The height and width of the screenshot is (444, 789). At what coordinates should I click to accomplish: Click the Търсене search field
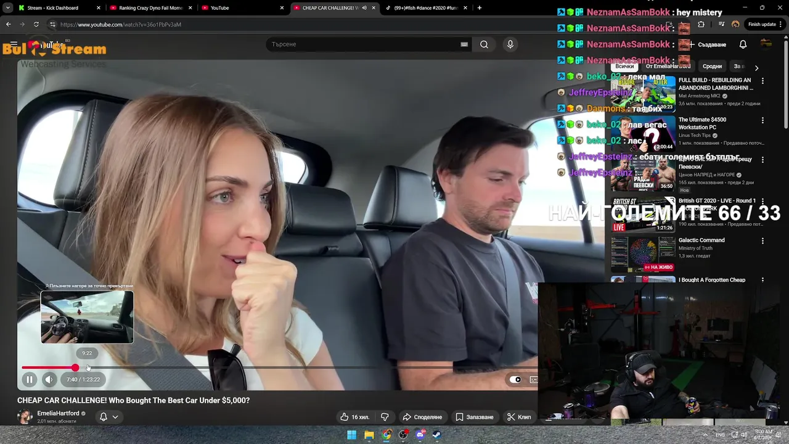click(x=362, y=44)
